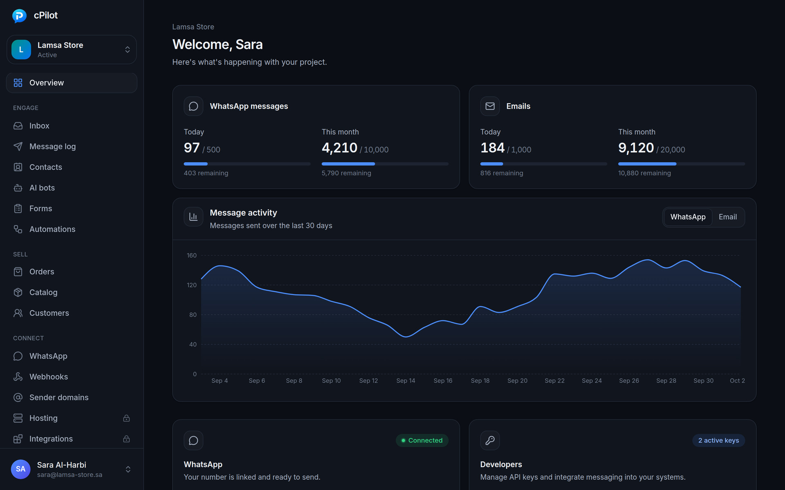Click the Webhooks icon in sidebar
This screenshot has height=490, width=785.
click(x=18, y=377)
